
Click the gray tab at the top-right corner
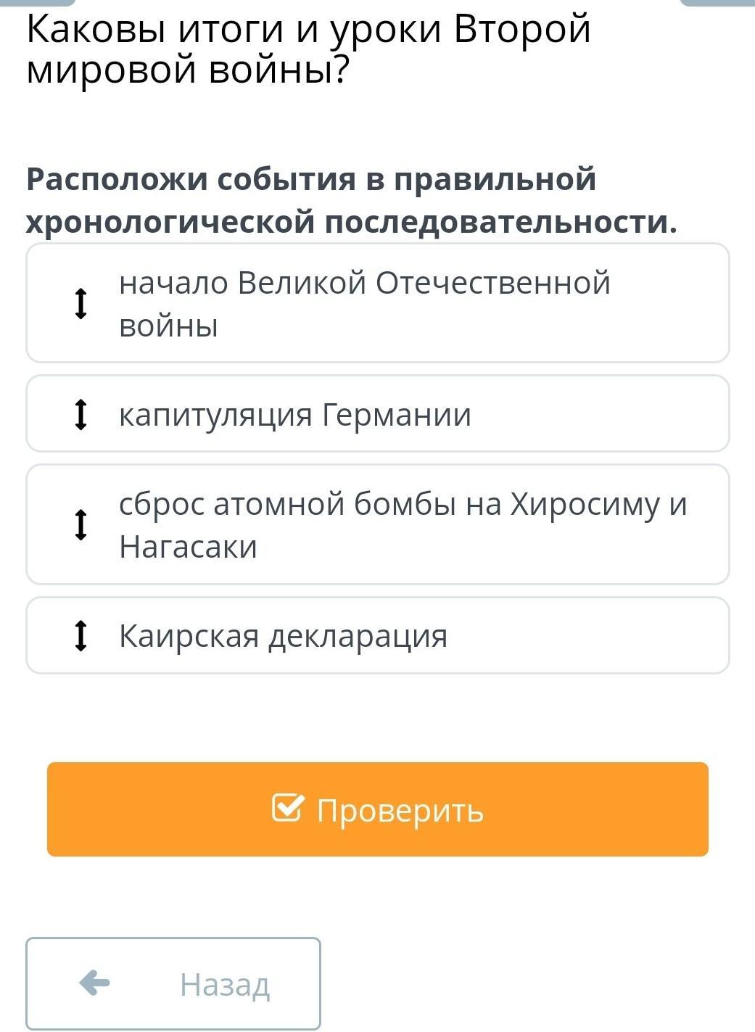[x=718, y=3]
